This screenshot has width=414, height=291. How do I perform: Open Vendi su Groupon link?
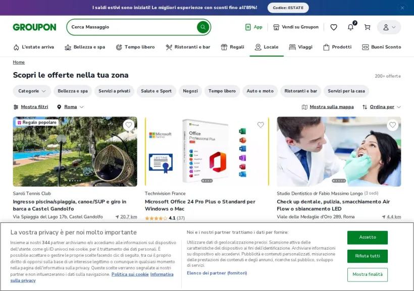(296, 27)
